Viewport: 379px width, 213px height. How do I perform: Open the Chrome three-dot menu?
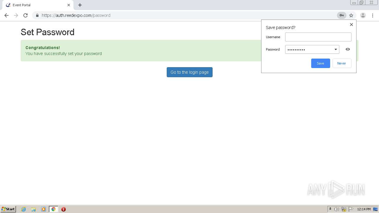click(x=372, y=15)
